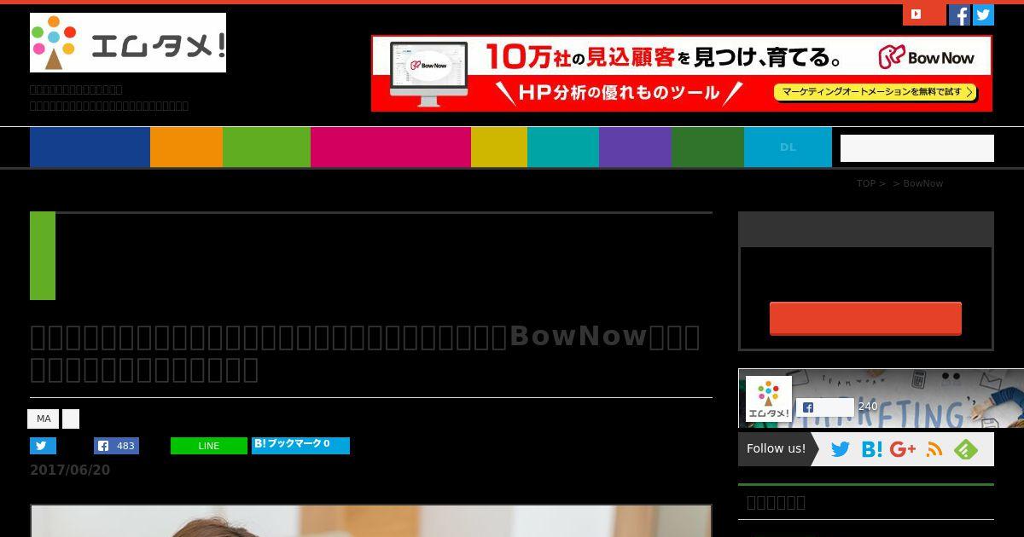Screen dimensions: 1024x537
Task: Follow on Twitter in Follow us bar
Action: (841, 449)
